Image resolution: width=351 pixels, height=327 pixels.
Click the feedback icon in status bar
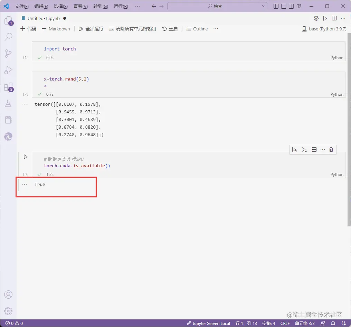[323, 323]
